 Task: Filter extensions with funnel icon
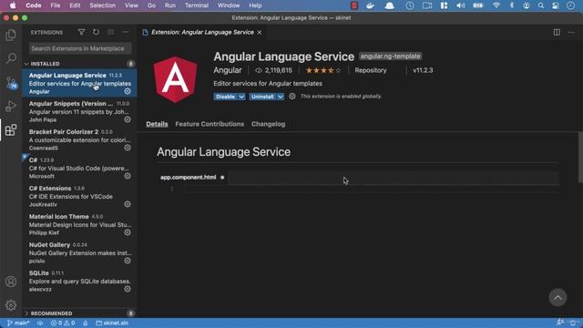[x=81, y=33]
